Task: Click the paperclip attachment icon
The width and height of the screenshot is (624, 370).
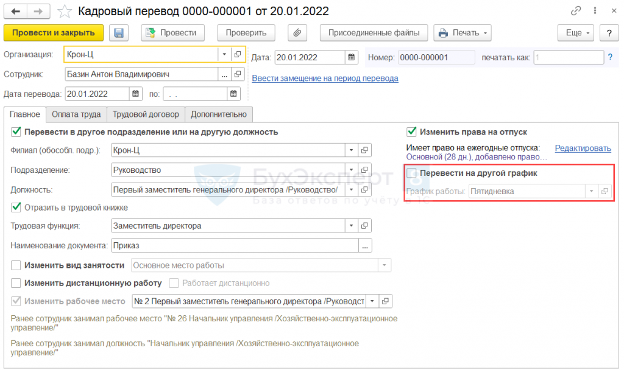Action: (x=297, y=33)
